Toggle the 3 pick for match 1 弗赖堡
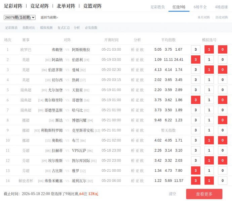The image size is (232, 201). pyautogui.click(x=196, y=49)
